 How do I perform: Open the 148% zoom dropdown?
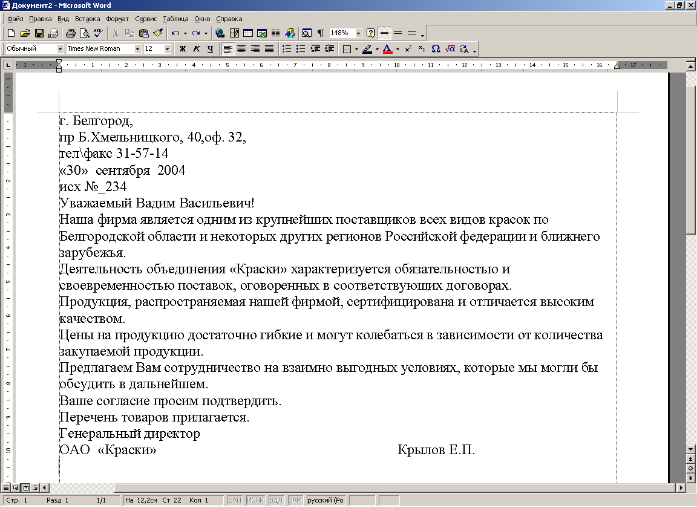358,33
